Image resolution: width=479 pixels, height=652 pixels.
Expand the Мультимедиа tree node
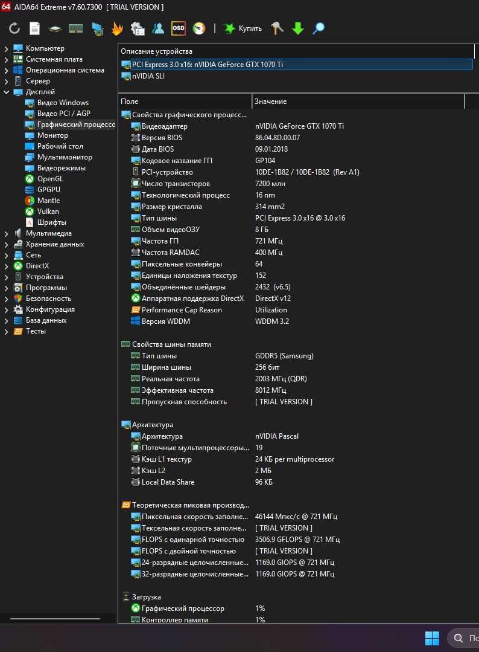[x=6, y=234]
